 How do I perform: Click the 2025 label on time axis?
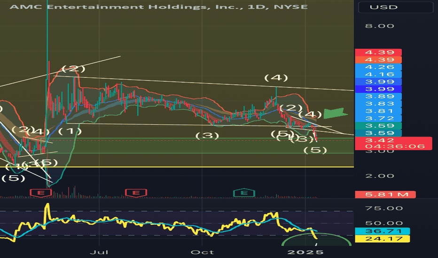click(x=305, y=252)
